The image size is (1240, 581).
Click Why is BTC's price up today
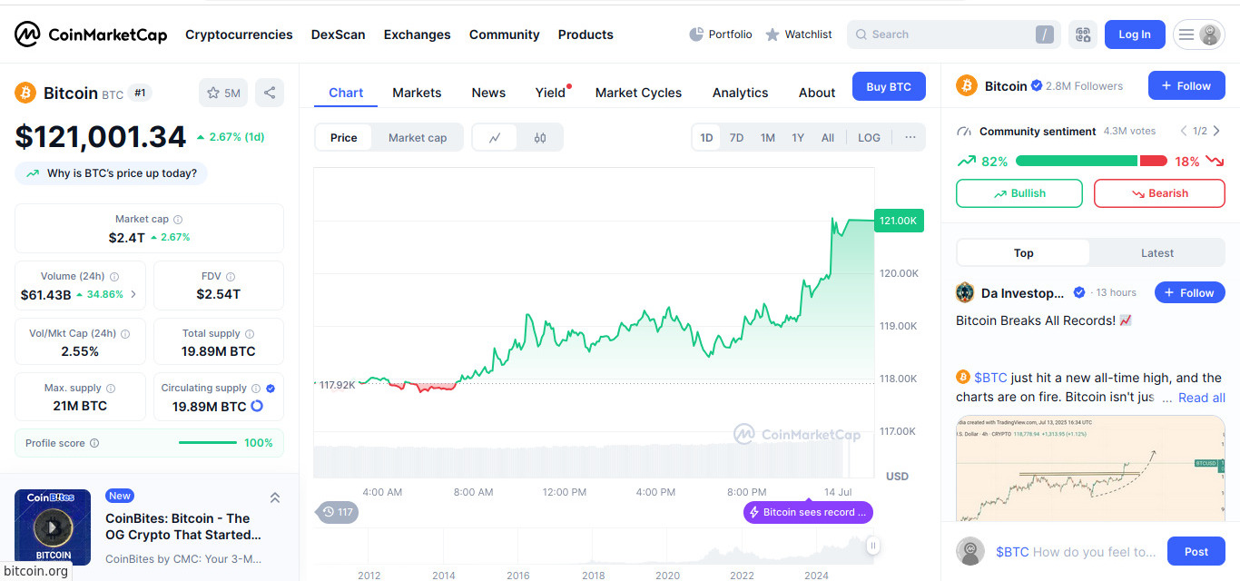(112, 172)
